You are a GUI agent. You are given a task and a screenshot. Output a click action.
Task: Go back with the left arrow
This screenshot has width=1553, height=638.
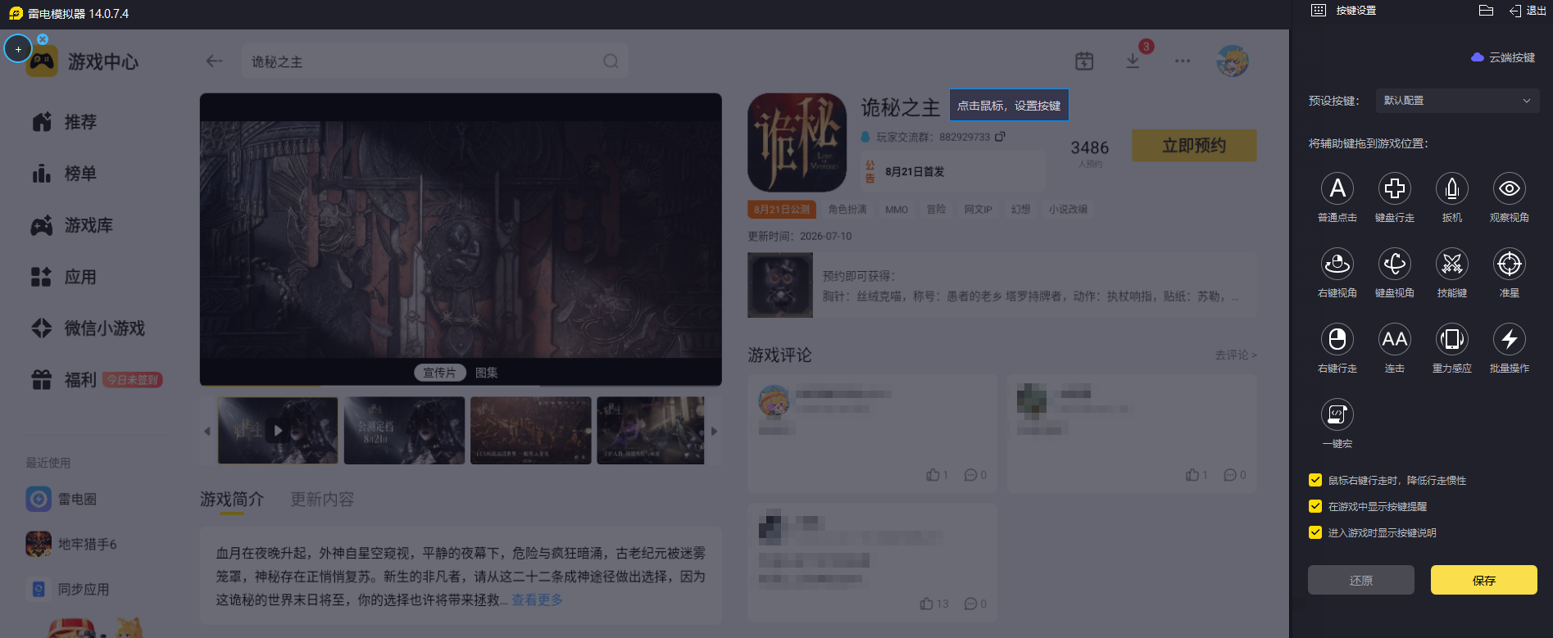click(214, 61)
